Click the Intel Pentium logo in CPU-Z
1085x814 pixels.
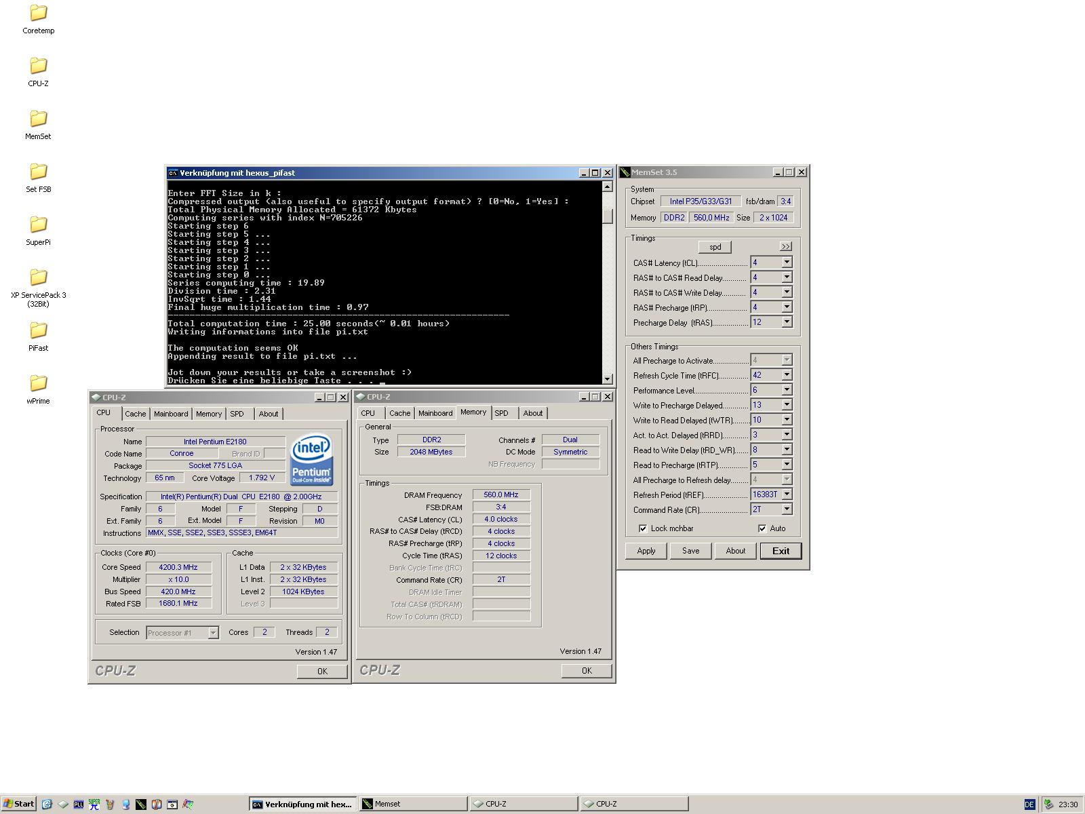pyautogui.click(x=312, y=459)
